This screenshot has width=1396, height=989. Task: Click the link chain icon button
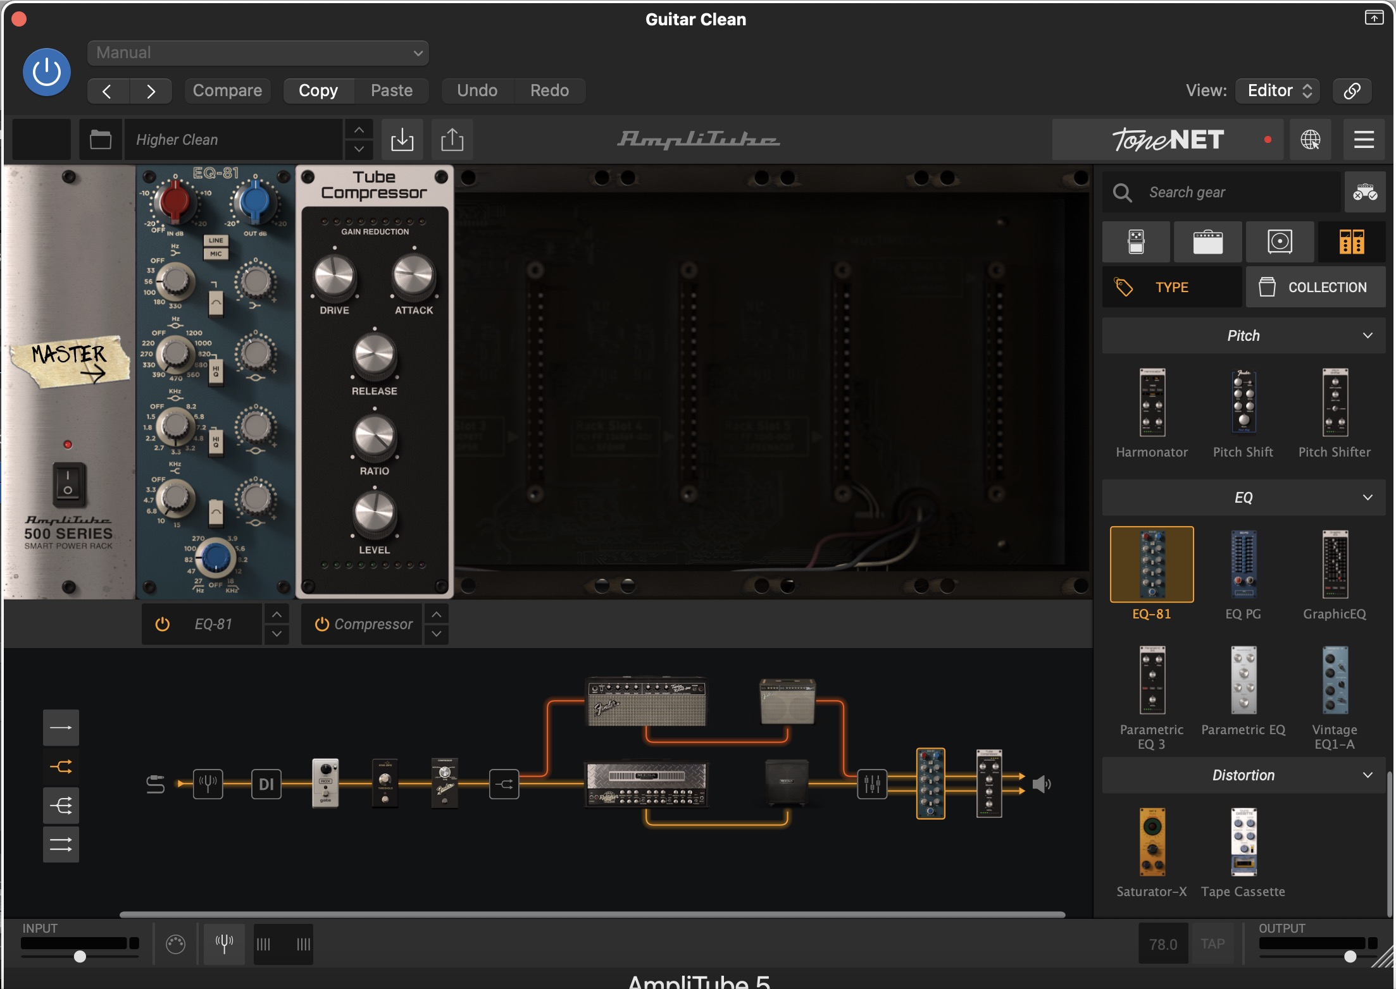(1352, 90)
